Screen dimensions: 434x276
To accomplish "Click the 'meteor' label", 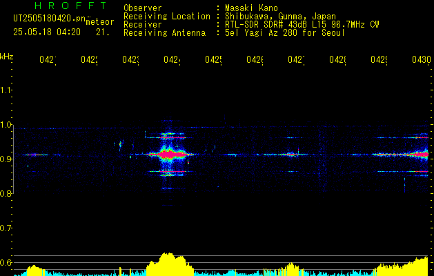I will [x=100, y=22].
